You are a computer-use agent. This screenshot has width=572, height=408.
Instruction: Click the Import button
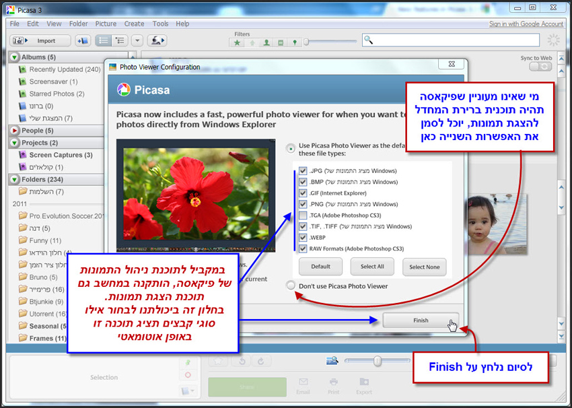(40, 40)
